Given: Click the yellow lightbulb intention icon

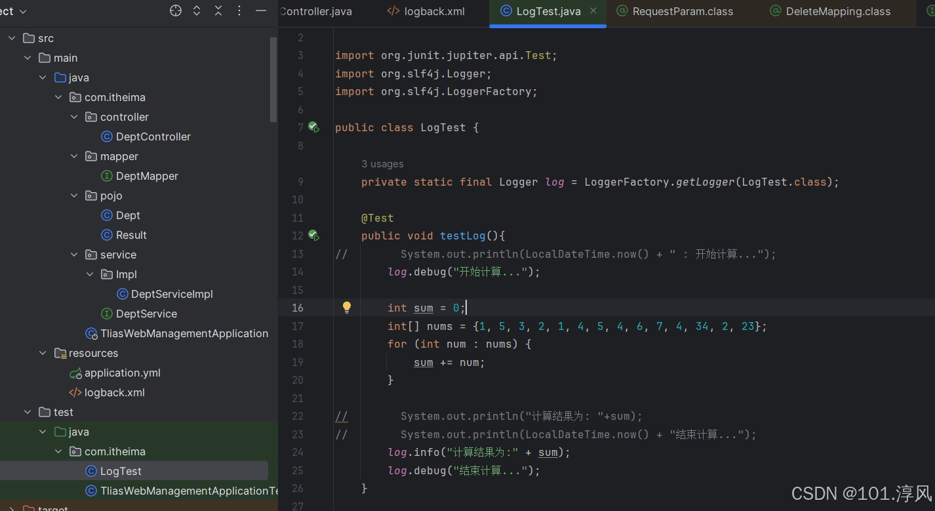Looking at the screenshot, I should click(x=347, y=307).
